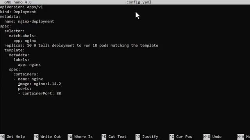This screenshot has height=140, width=250.
Task: Click the 'image: nginx:1.14.2' line
Action: point(39,84)
